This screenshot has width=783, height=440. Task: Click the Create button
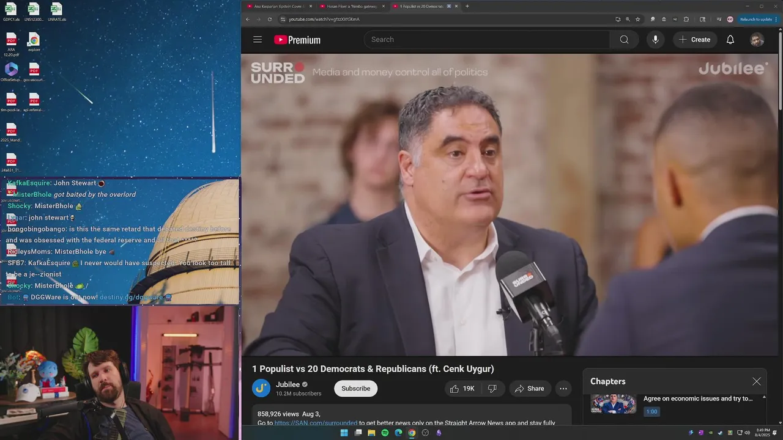click(694, 40)
